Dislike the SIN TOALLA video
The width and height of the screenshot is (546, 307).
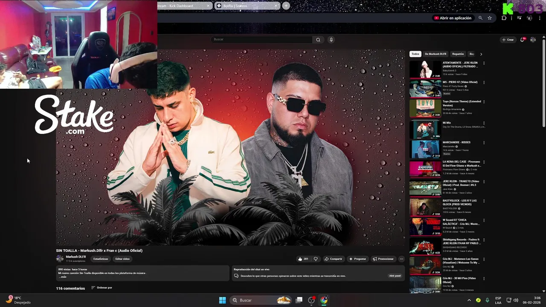tap(316, 259)
